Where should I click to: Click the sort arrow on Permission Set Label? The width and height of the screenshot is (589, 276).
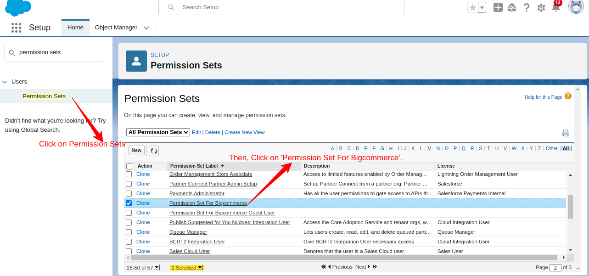click(222, 166)
